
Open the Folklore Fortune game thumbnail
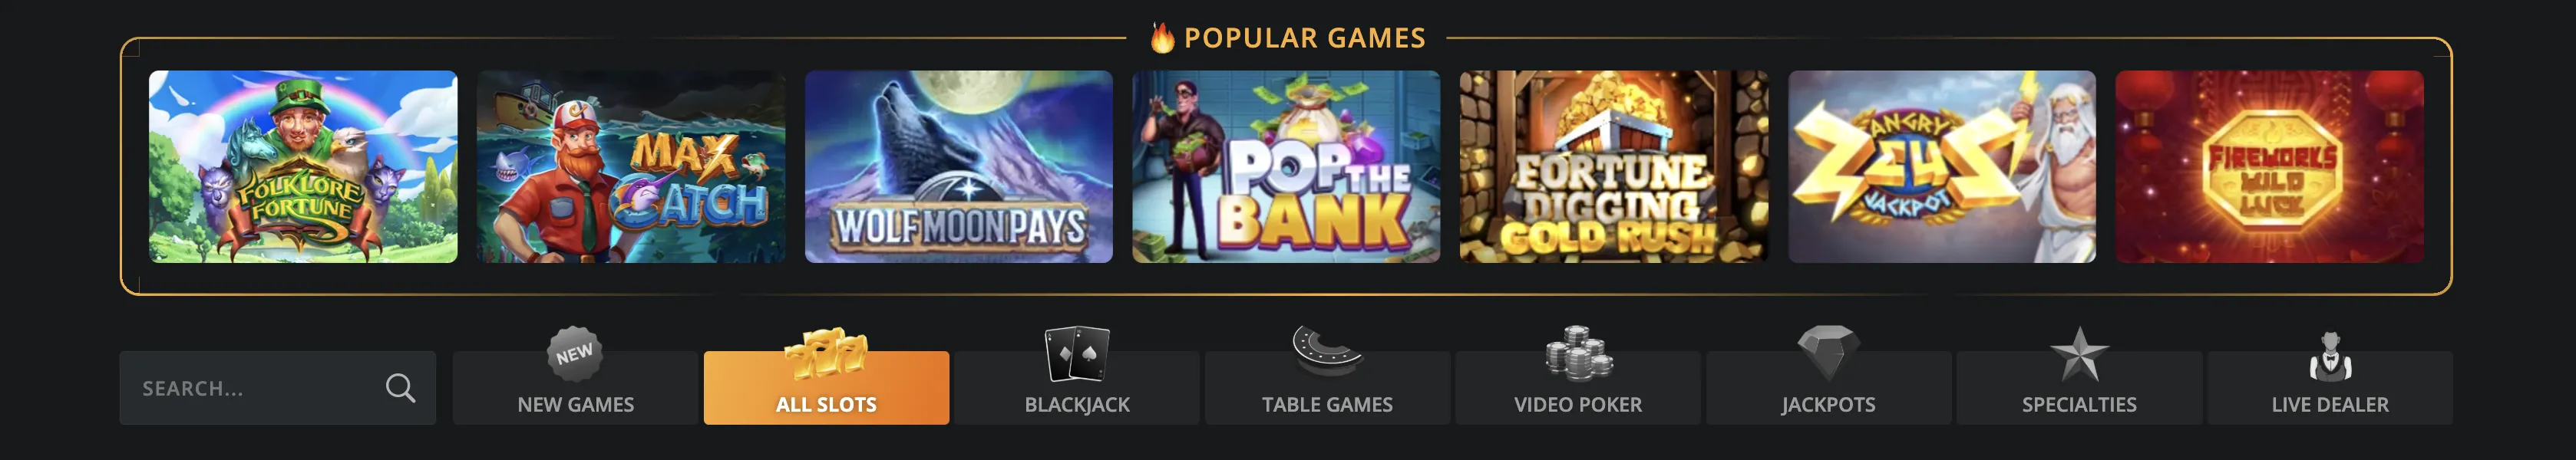[x=303, y=166]
